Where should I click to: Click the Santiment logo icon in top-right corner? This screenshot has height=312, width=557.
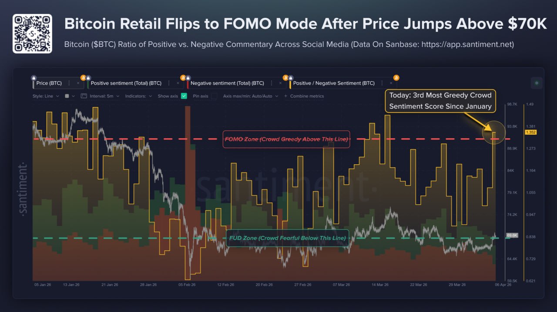click(537, 83)
